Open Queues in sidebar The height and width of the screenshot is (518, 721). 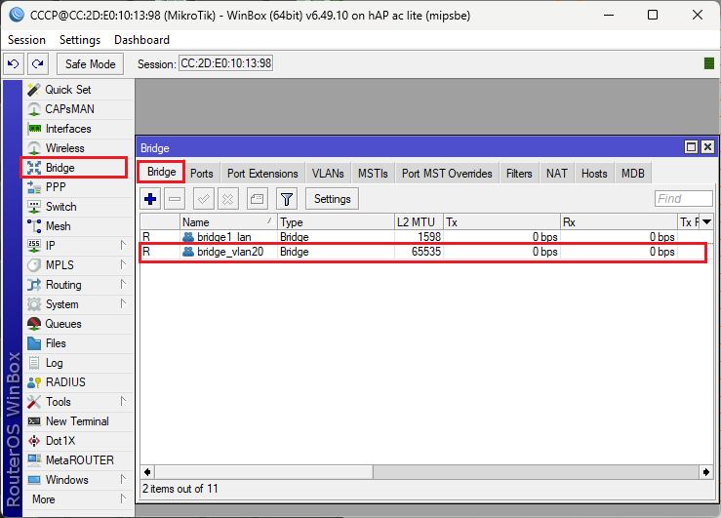tap(78, 324)
